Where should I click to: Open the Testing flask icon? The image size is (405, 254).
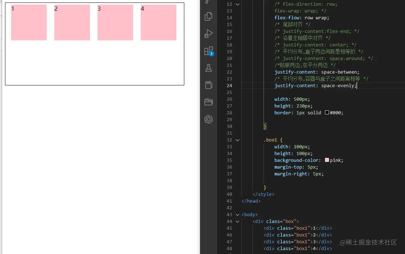[x=209, y=68]
